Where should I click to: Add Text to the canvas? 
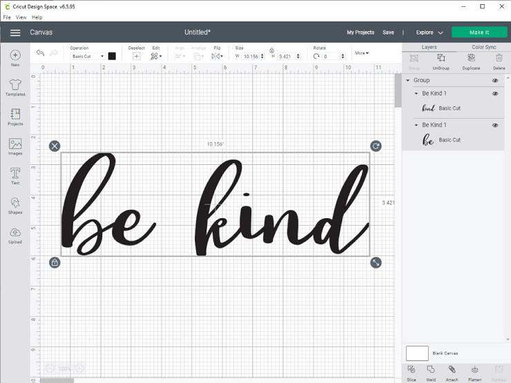pos(15,176)
